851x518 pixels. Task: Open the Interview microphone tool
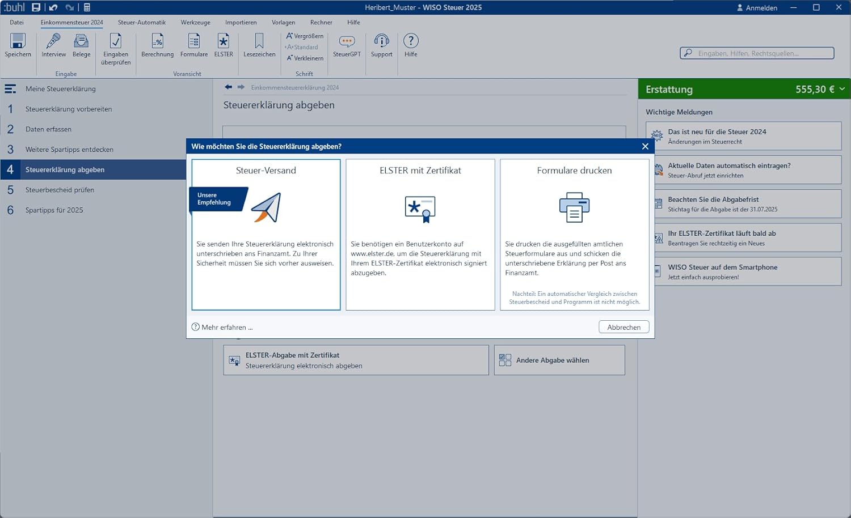(x=53, y=45)
